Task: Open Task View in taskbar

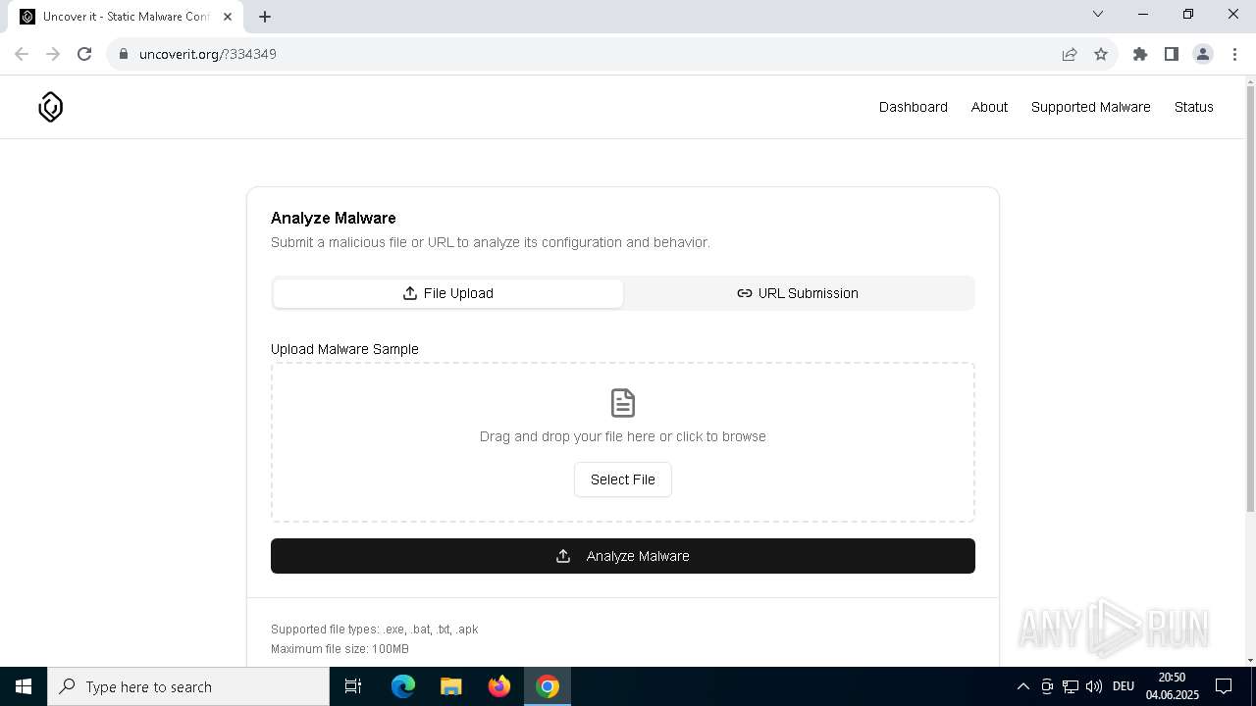Action: pyautogui.click(x=353, y=686)
